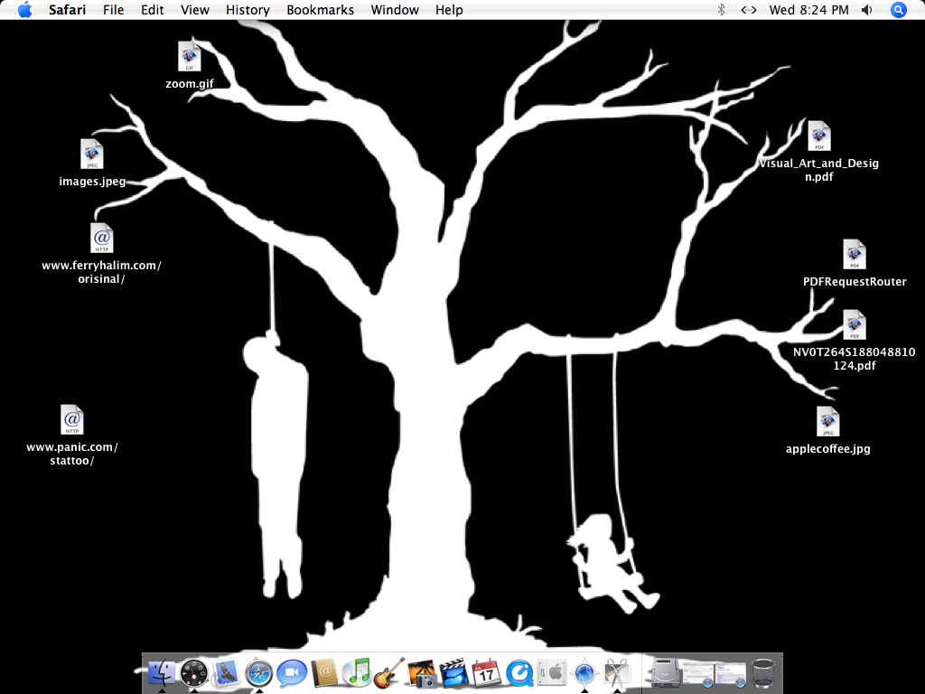Open QuickTime Player from the Dock
Viewport: 925px width, 694px height.
pyautogui.click(x=519, y=673)
